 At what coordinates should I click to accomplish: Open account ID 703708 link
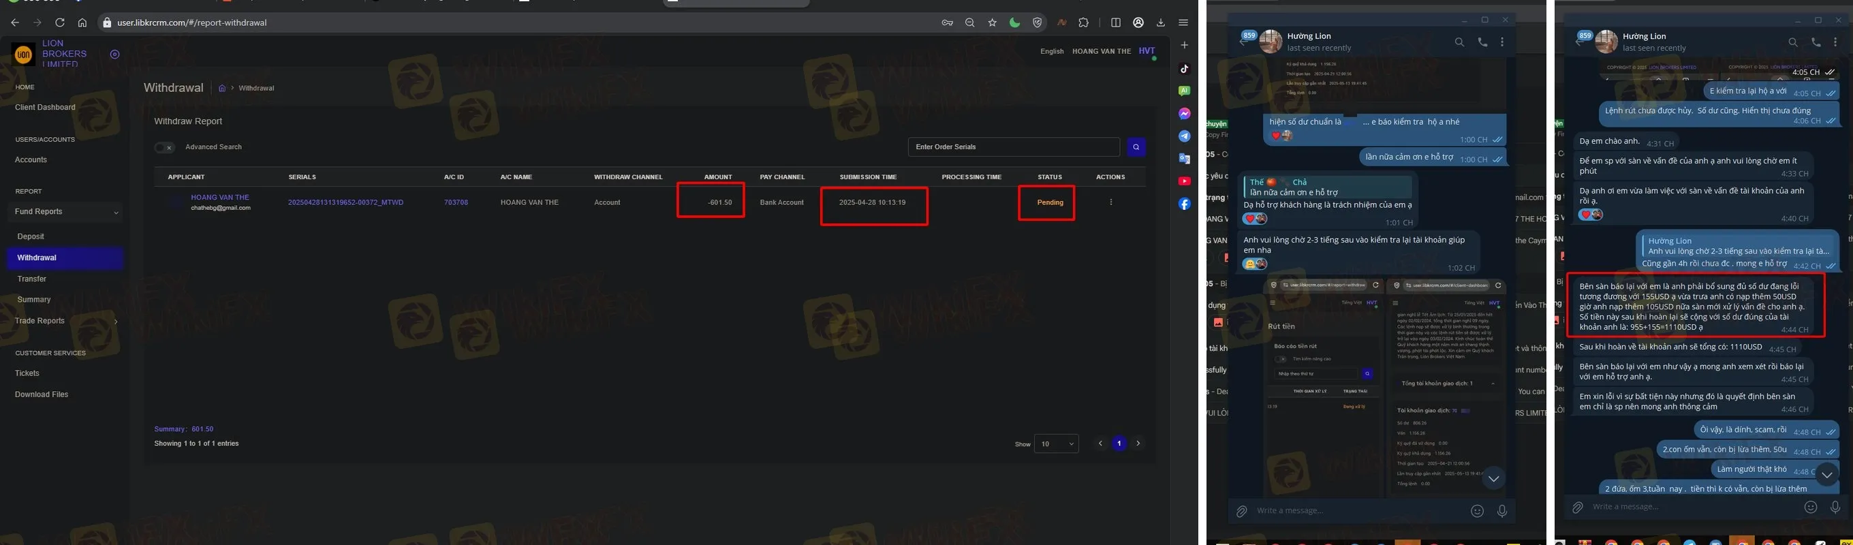coord(456,203)
